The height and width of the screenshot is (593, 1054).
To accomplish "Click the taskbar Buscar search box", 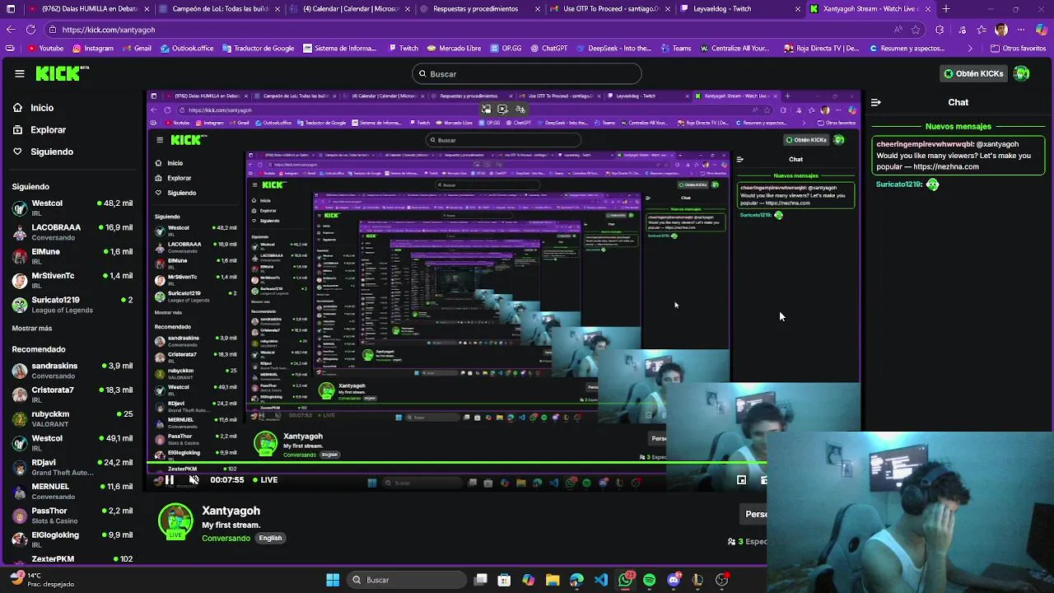I will tap(408, 580).
